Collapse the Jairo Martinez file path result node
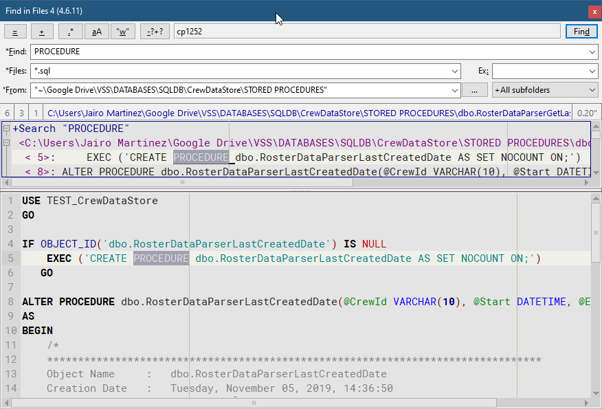 tap(5, 142)
